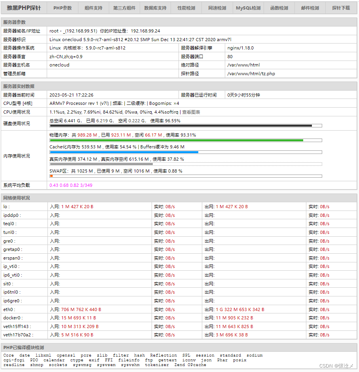Screen dimensions: 359x372
Task: Jump to the MySQL检测 section
Action: tap(248, 8)
